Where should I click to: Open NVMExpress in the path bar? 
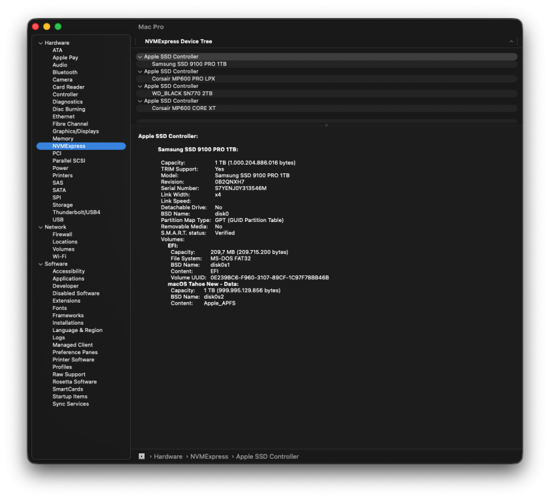209,457
